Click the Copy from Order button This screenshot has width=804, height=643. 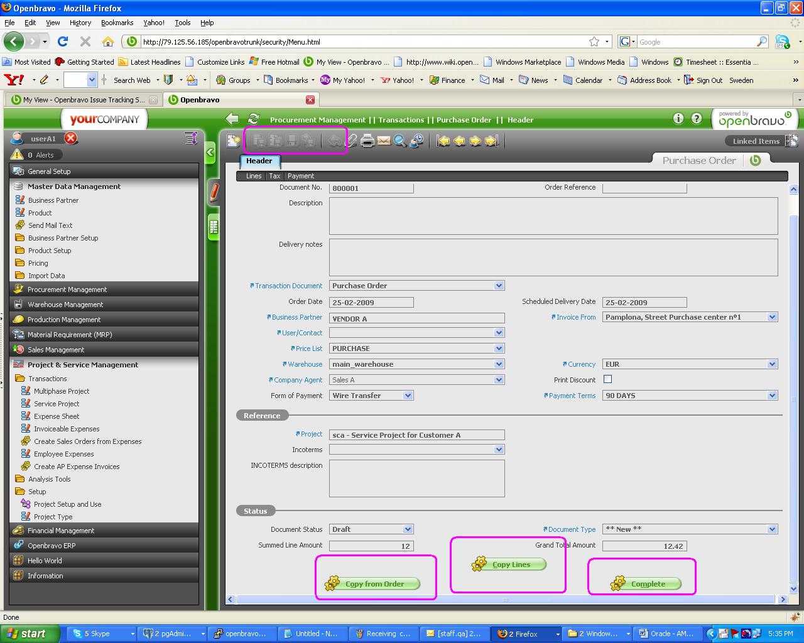pyautogui.click(x=374, y=584)
